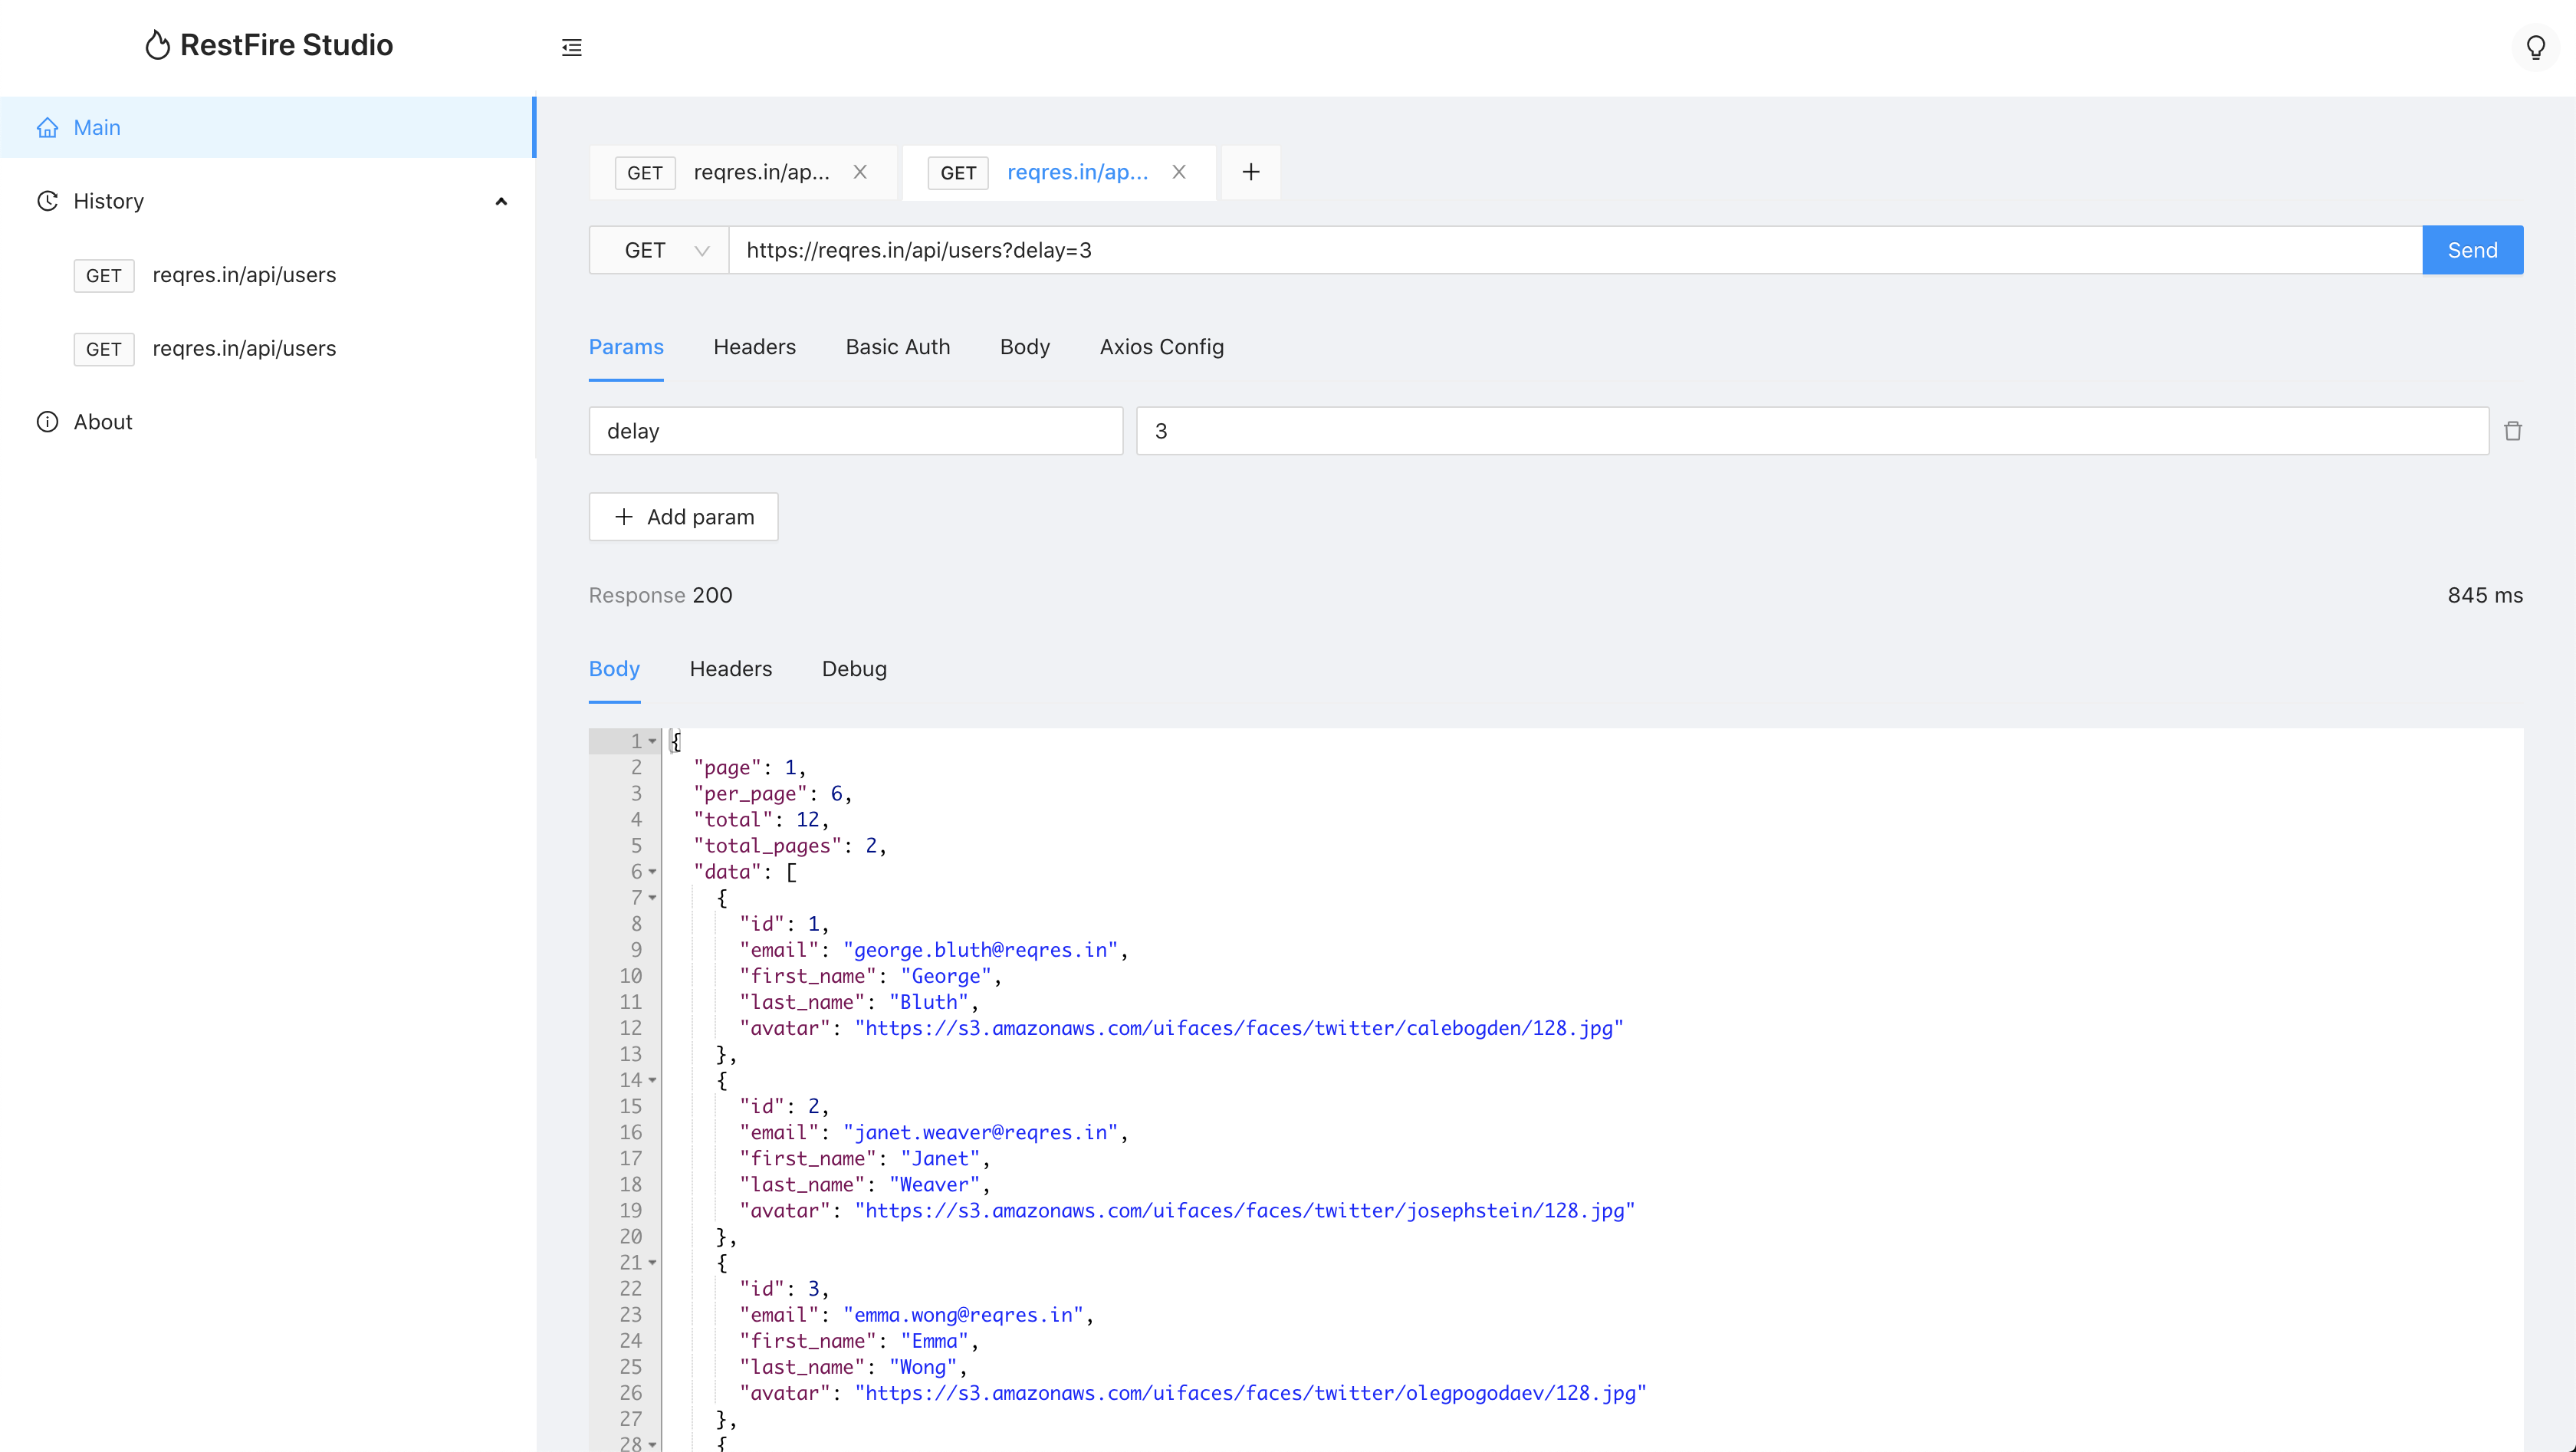
Task: Close the first reqres.in request tab
Action: [859, 172]
